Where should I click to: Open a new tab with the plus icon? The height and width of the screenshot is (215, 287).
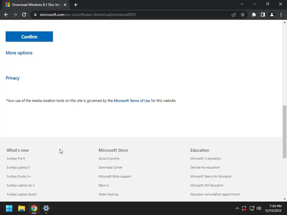pyautogui.click(x=76, y=5)
